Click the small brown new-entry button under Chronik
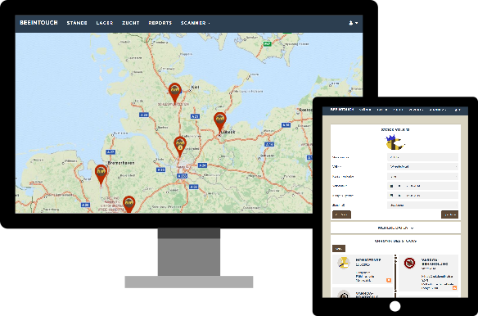Screen dimensions: 478x316 pyautogui.click(x=339, y=249)
